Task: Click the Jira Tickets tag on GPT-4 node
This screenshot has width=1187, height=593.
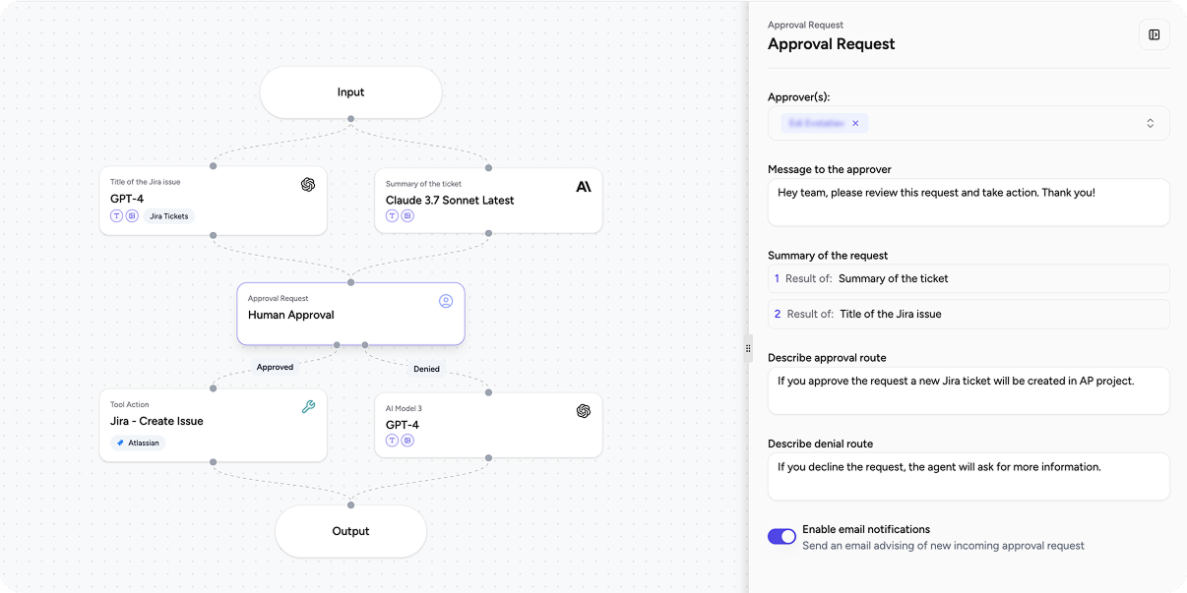Action: [169, 216]
